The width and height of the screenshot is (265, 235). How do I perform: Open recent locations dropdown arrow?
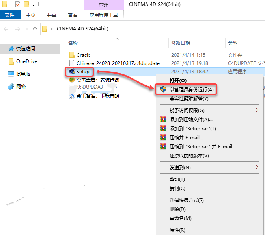tap(27, 29)
